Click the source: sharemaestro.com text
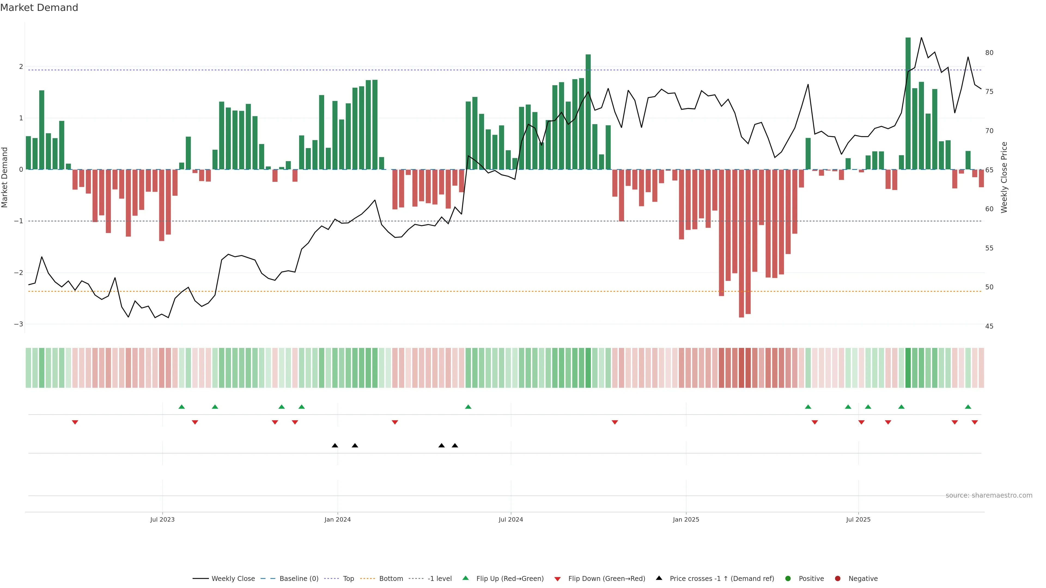The image size is (1046, 588). click(989, 495)
